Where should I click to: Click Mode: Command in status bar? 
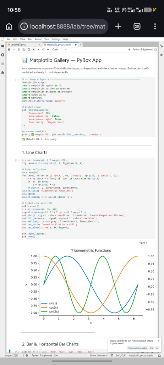(x=98, y=355)
